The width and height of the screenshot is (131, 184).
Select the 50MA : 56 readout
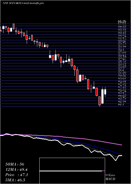(x=15, y=164)
